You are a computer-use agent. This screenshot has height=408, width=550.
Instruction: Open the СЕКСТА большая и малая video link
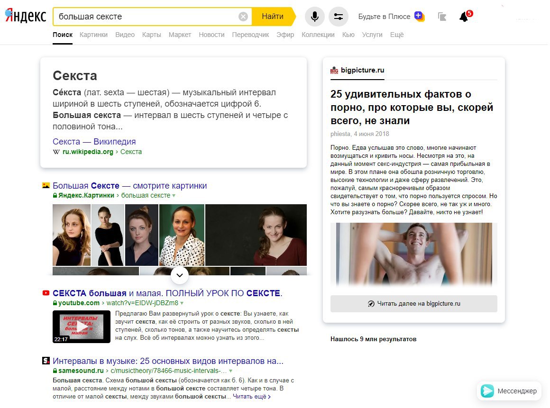point(167,293)
